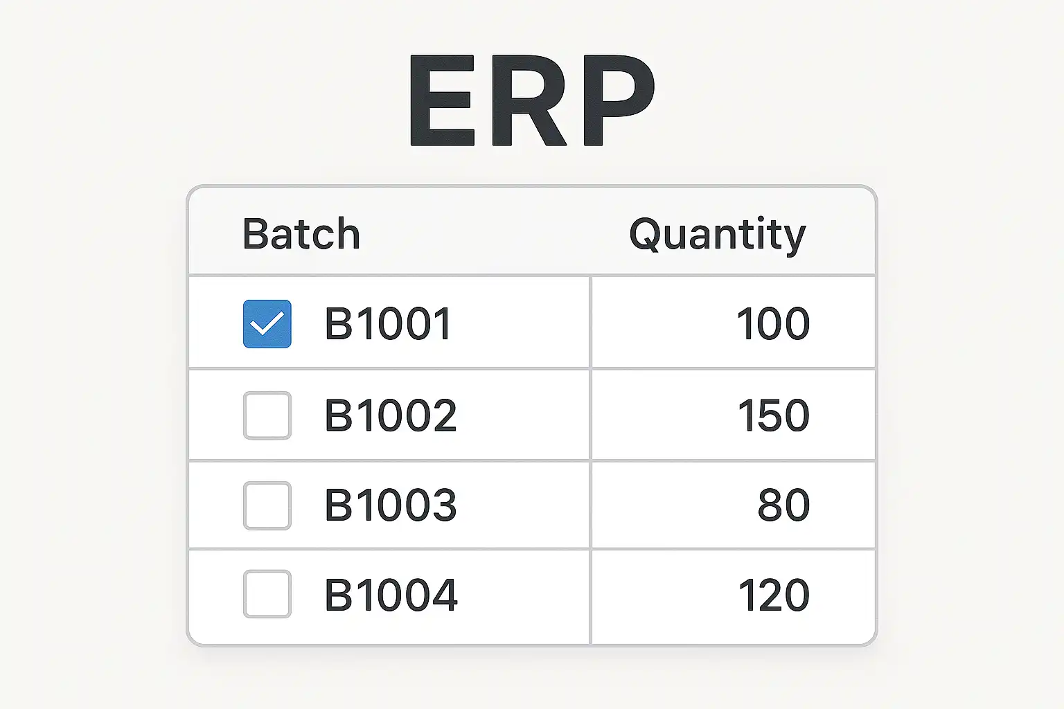Uncheck the B1001 batch checkbox

point(267,323)
